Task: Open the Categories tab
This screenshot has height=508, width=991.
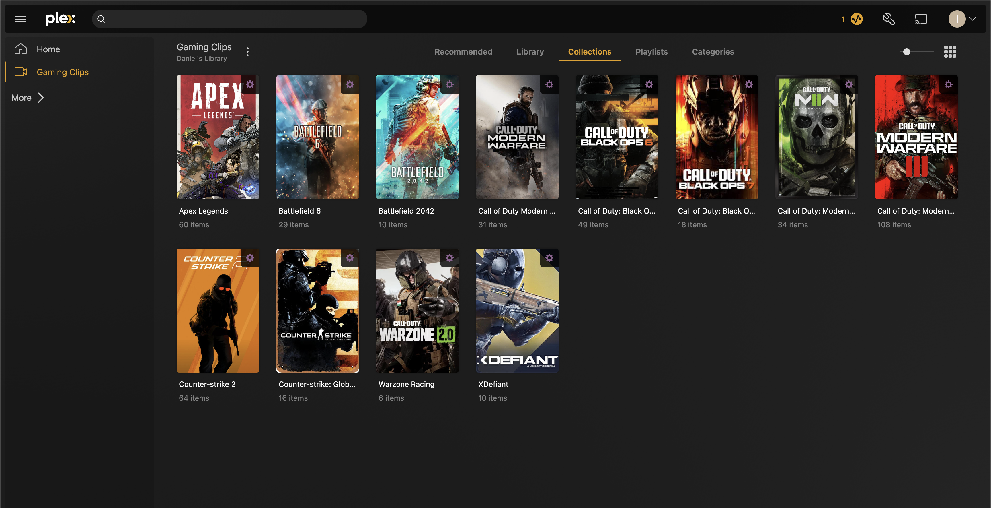Action: coord(713,52)
